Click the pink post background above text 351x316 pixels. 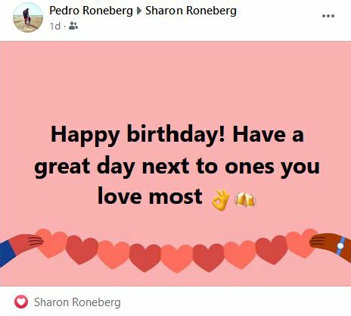(x=175, y=81)
